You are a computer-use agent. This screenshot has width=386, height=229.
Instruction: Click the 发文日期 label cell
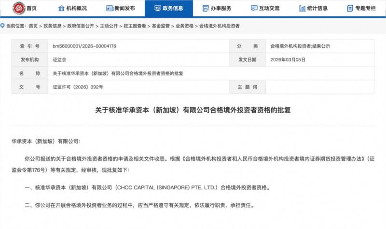(x=248, y=59)
